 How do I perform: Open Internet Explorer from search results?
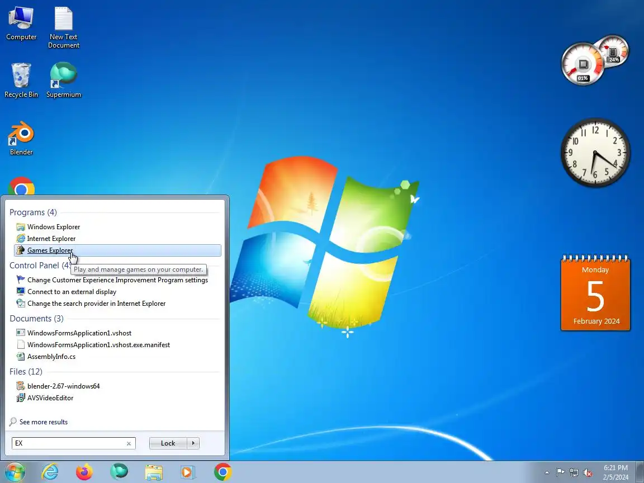click(51, 239)
